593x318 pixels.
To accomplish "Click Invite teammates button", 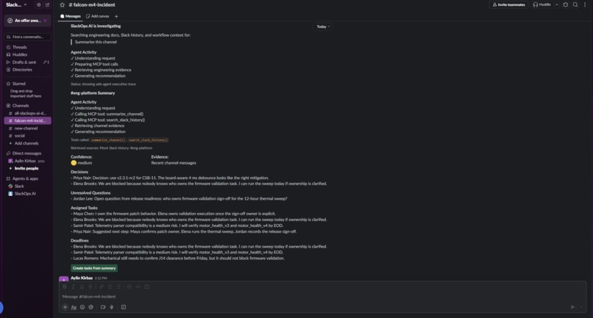I will pyautogui.click(x=508, y=5).
